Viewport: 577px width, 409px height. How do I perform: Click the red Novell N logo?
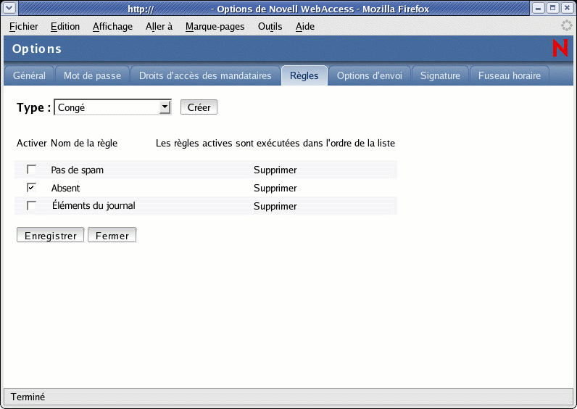(x=560, y=49)
